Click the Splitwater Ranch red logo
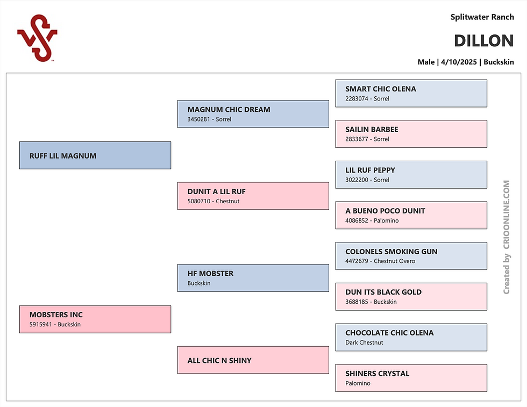Screen dimensions: 527x407 tap(37, 38)
